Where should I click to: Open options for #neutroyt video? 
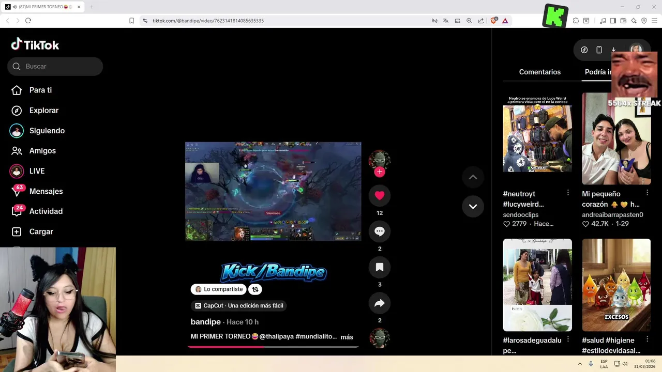click(x=568, y=193)
